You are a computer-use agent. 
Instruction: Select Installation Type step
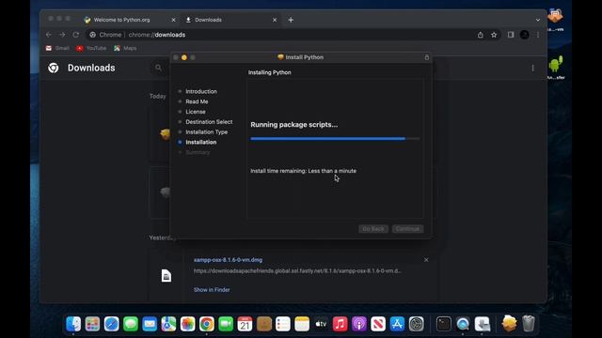pyautogui.click(x=207, y=132)
